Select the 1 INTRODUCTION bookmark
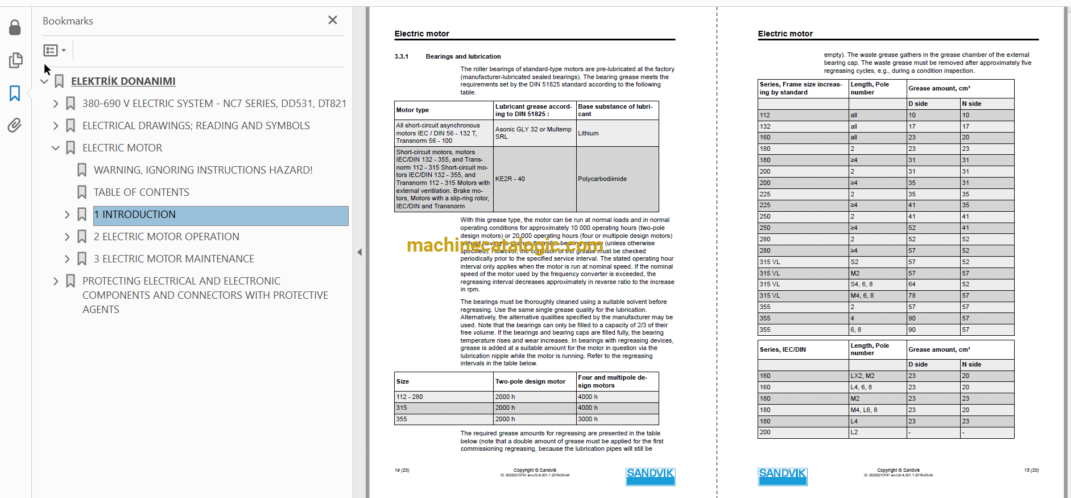This screenshot has height=498, width=1071. coord(221,216)
